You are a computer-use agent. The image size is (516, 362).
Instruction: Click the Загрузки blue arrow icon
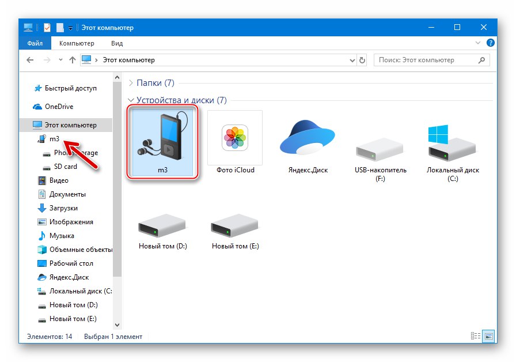click(x=42, y=208)
